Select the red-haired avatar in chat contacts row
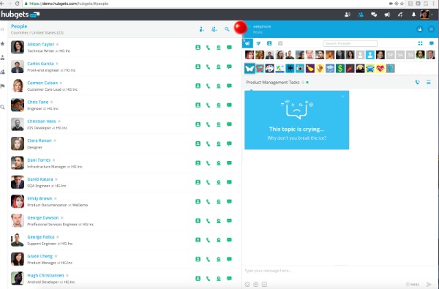Viewport: 439px width, 289px height. point(249,55)
